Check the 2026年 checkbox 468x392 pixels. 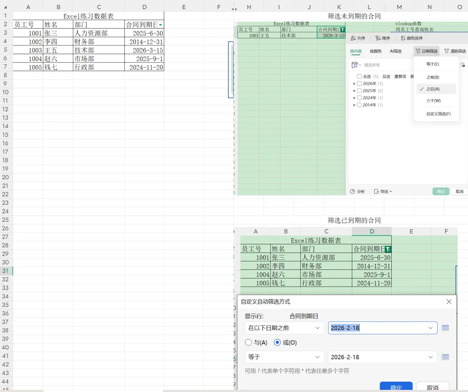(359, 84)
